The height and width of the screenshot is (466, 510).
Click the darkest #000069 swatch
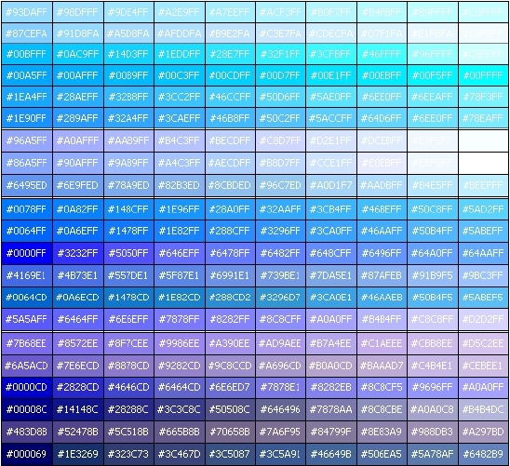[27, 454]
